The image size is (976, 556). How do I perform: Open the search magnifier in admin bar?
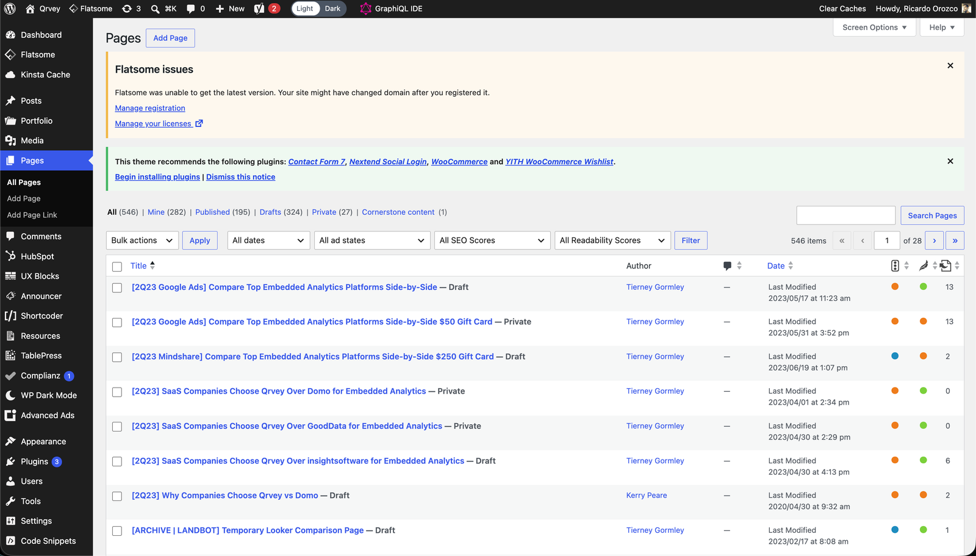click(x=155, y=9)
